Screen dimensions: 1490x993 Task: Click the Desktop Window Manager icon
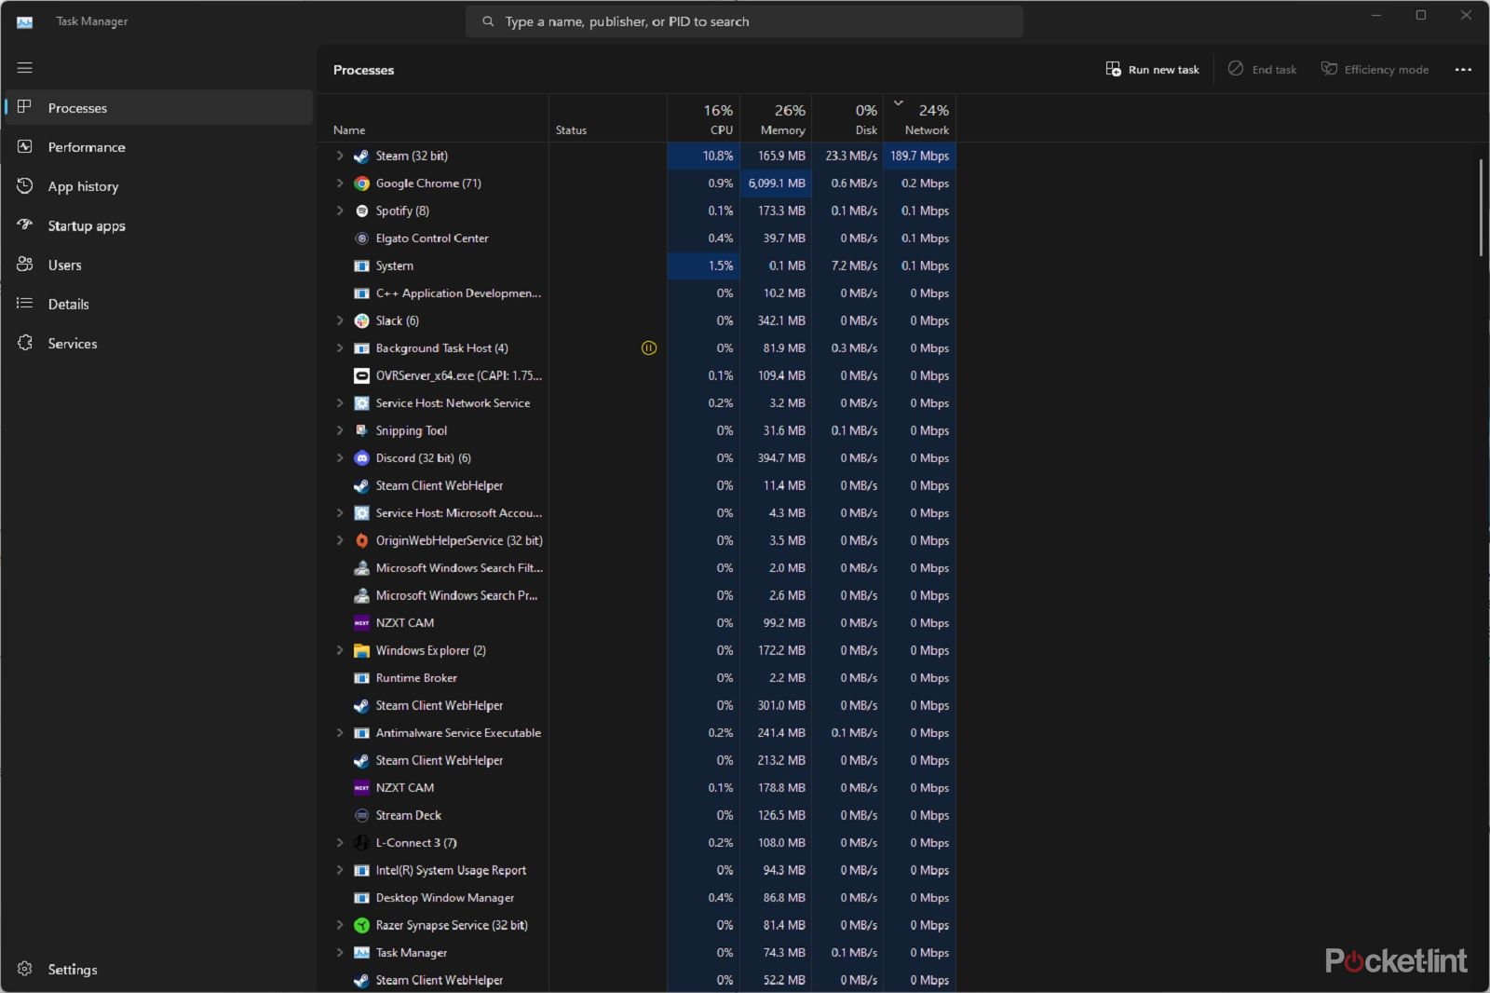pyautogui.click(x=361, y=898)
